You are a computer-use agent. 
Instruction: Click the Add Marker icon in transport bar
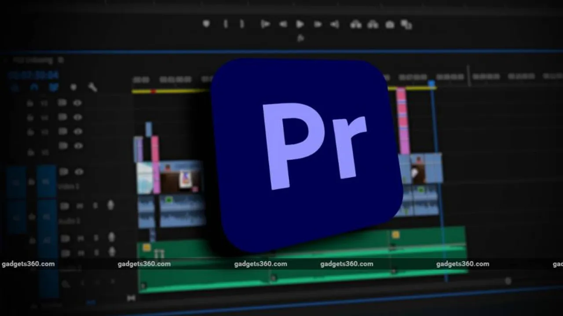click(206, 24)
